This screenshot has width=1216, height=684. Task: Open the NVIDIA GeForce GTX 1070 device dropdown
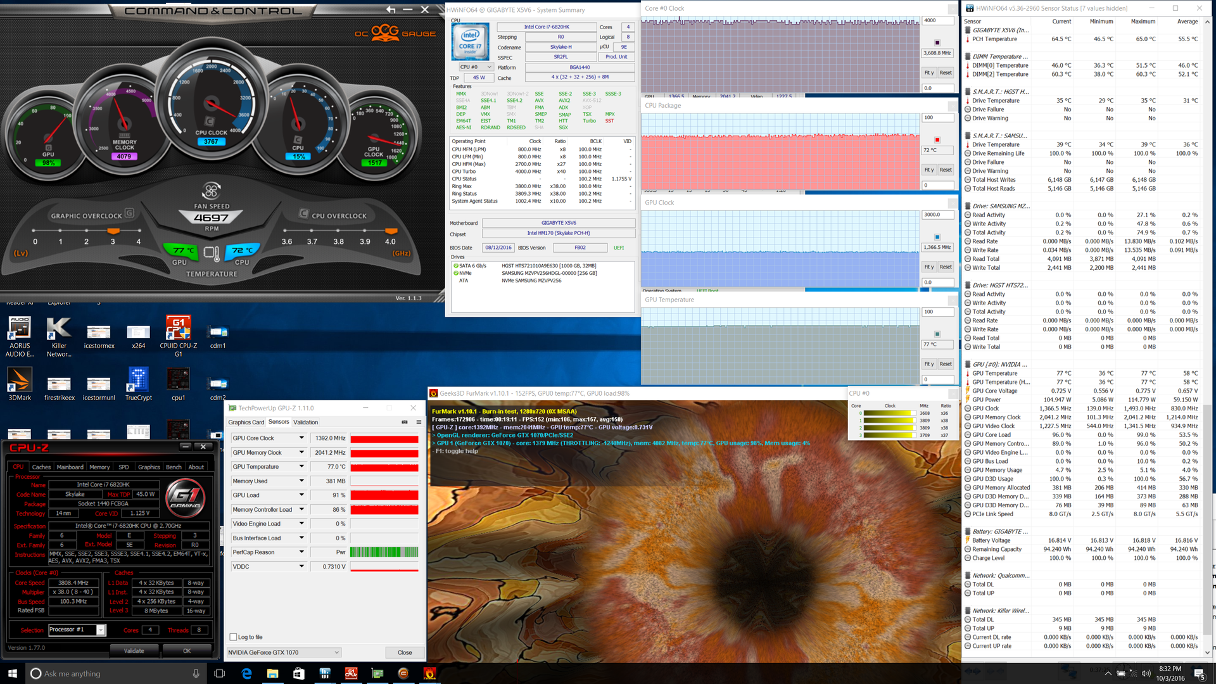(336, 652)
